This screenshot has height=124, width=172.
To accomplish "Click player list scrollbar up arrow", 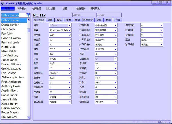I will [x=28, y=20].
